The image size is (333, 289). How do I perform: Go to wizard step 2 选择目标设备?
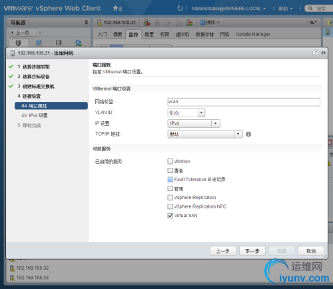pos(33,77)
